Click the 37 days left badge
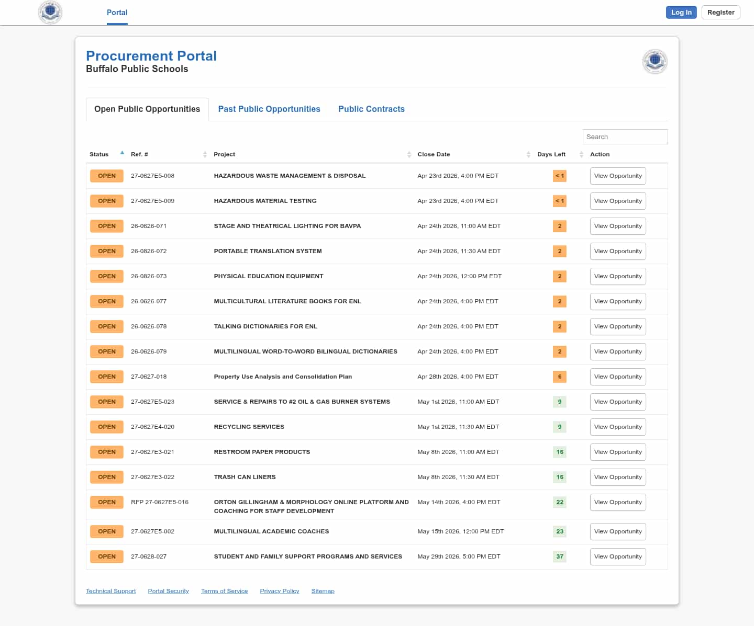This screenshot has height=626, width=754. [x=560, y=556]
